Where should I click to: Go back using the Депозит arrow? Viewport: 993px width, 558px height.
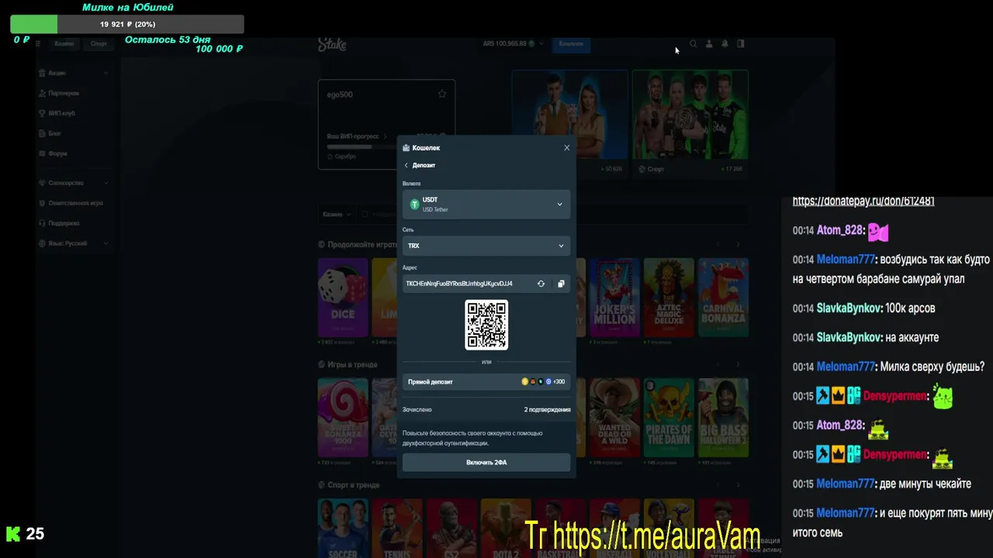(x=406, y=165)
